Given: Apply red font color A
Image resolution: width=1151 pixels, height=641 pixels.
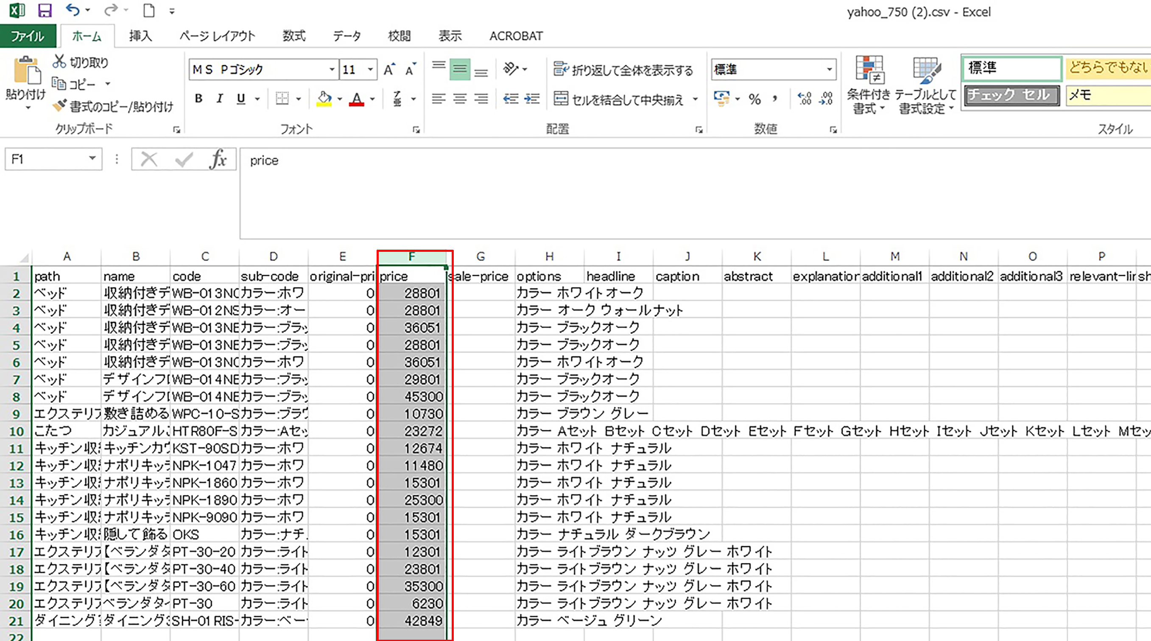Looking at the screenshot, I should pyautogui.click(x=357, y=99).
